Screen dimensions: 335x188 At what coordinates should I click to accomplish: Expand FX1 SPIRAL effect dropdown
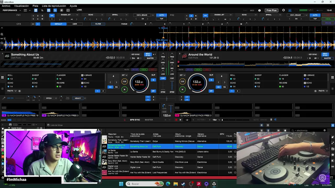[x=126, y=15]
